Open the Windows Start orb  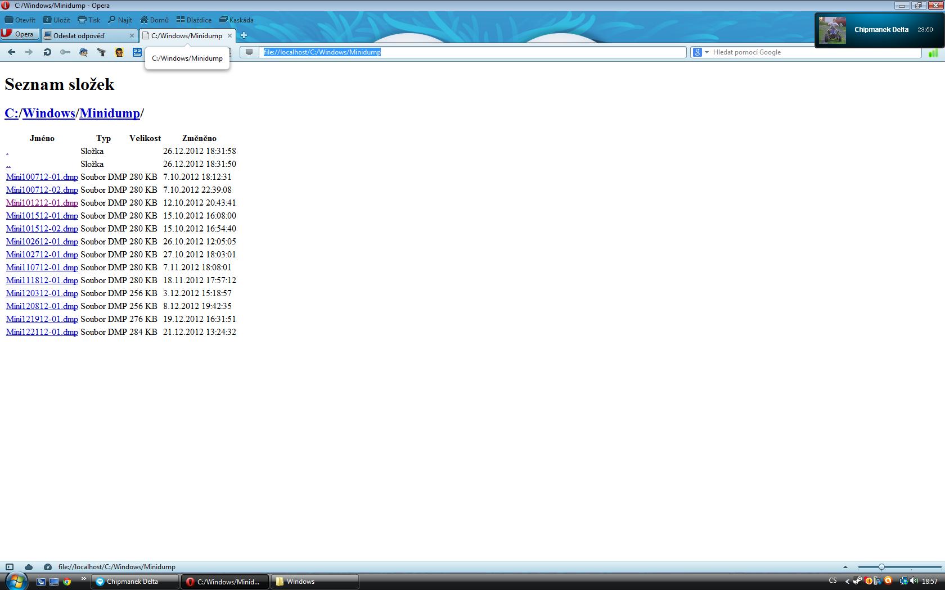click(x=16, y=581)
